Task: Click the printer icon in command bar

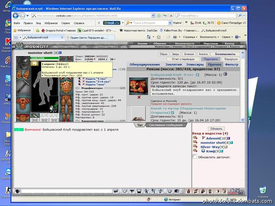Action: [175, 37]
